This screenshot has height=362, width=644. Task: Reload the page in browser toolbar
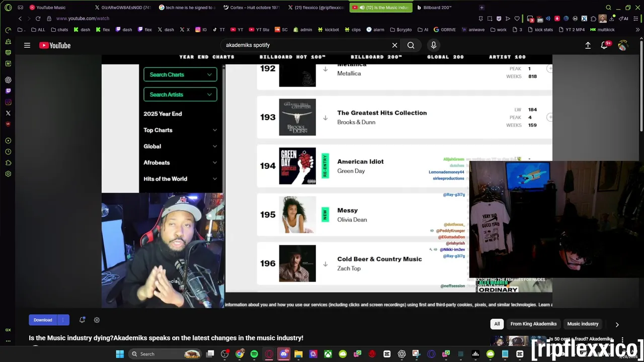coord(38,19)
